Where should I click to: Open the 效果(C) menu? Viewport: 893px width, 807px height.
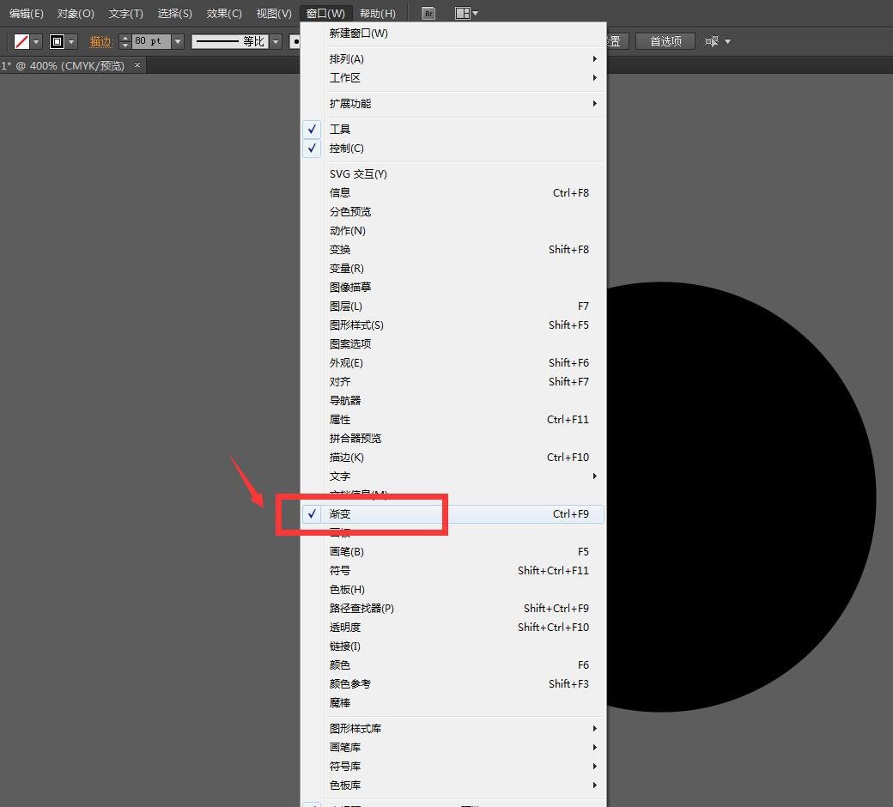pyautogui.click(x=224, y=13)
